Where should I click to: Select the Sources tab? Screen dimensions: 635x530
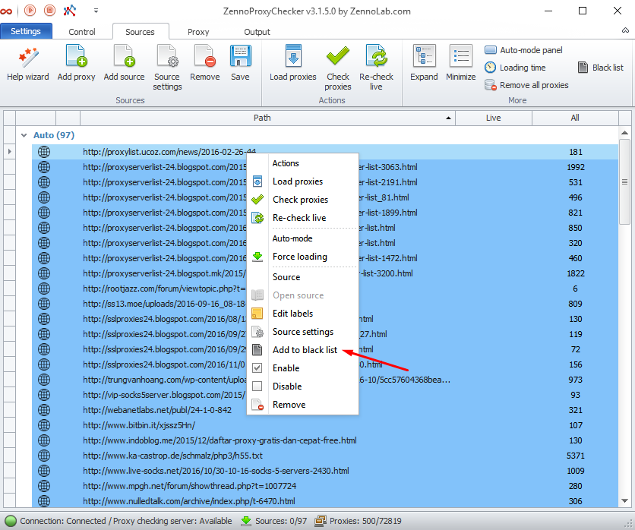[x=140, y=32]
